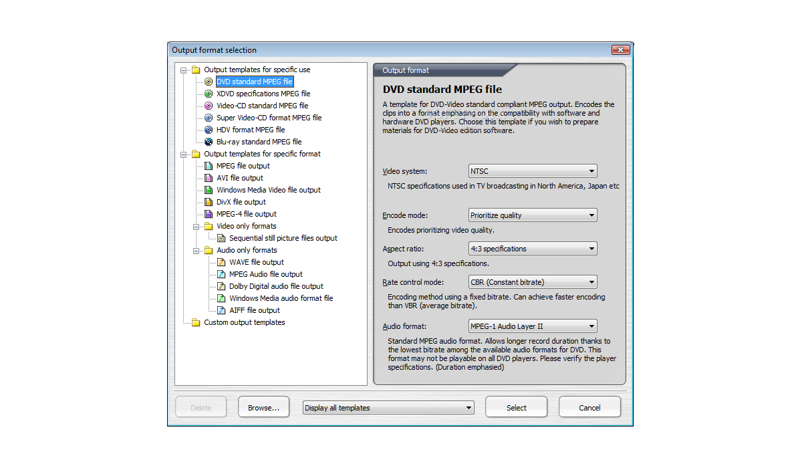Collapse the Audio only formats node
Image resolution: width=802 pixels, height=468 pixels.
(196, 250)
